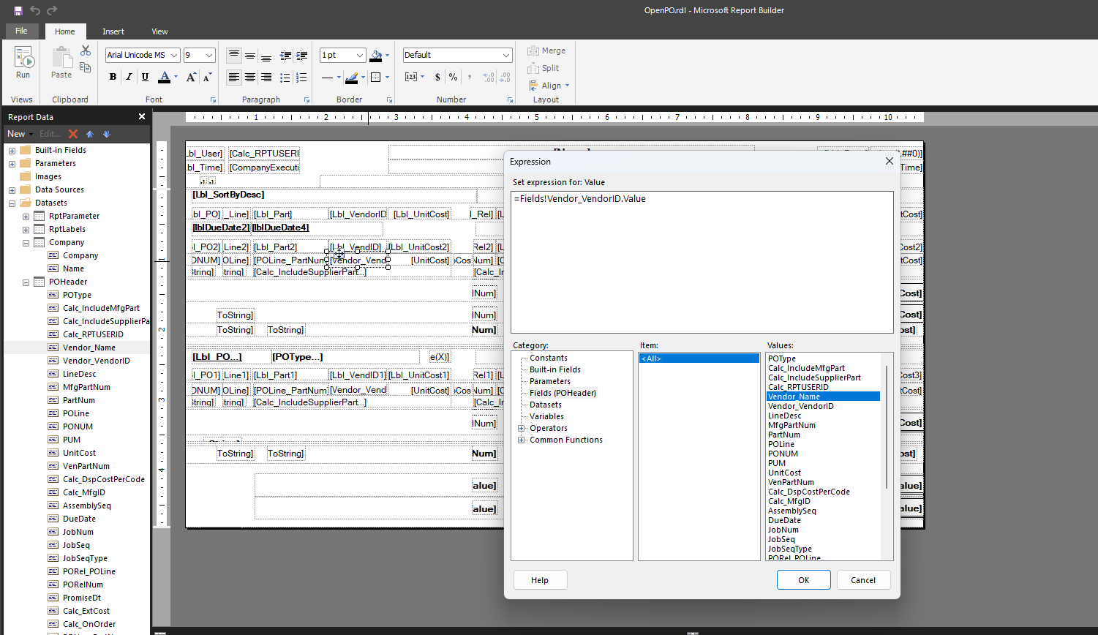The image size is (1098, 635).
Task: Save the report with the floppy disk icon
Action: pos(18,10)
